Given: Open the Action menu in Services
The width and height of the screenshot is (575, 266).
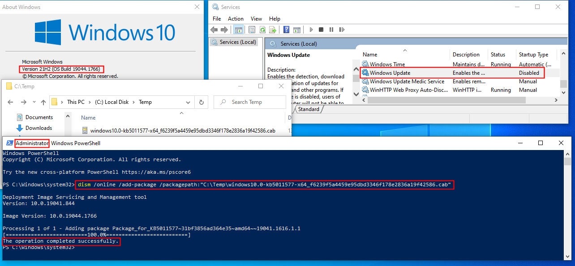Looking at the screenshot, I should tap(236, 19).
